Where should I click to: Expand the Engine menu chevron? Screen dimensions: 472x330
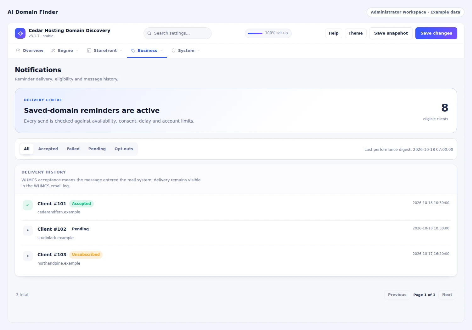click(x=77, y=51)
